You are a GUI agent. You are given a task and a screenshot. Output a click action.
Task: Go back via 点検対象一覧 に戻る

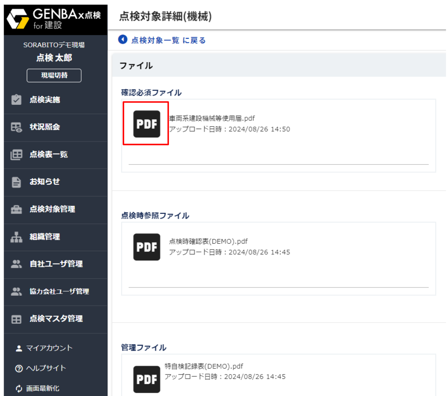pos(168,40)
